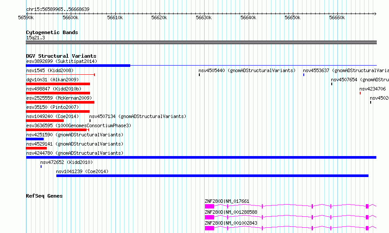Image resolution: width=389 pixels, height=233 pixels.
Task: Select the nsv1545 thin red line feature
Action: tap(60, 74)
